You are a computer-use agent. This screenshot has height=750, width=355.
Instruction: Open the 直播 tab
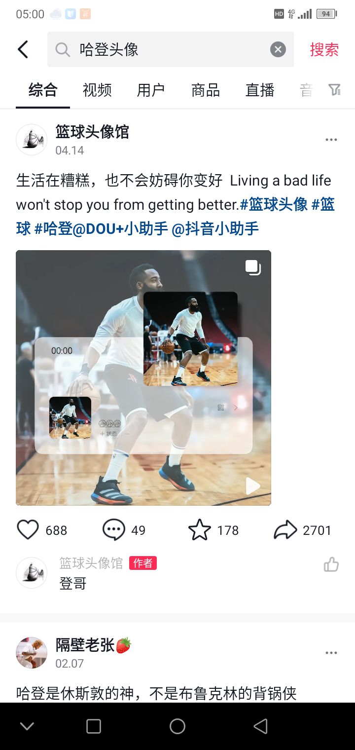[260, 90]
